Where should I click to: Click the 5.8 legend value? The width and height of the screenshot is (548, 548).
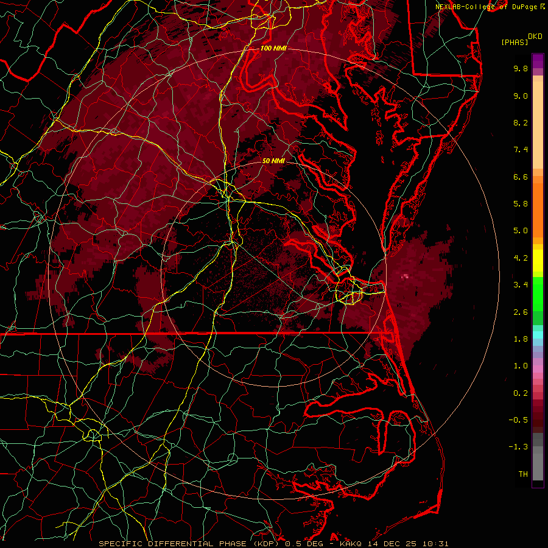click(521, 204)
